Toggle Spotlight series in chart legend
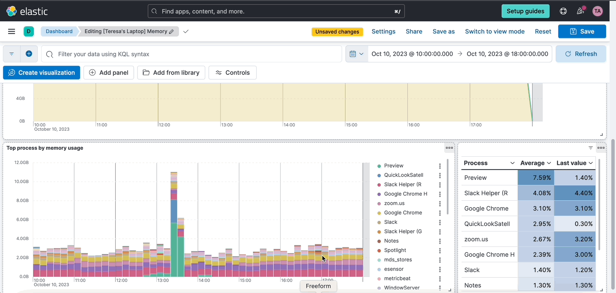Viewport: 616px width, 293px height. (395, 250)
